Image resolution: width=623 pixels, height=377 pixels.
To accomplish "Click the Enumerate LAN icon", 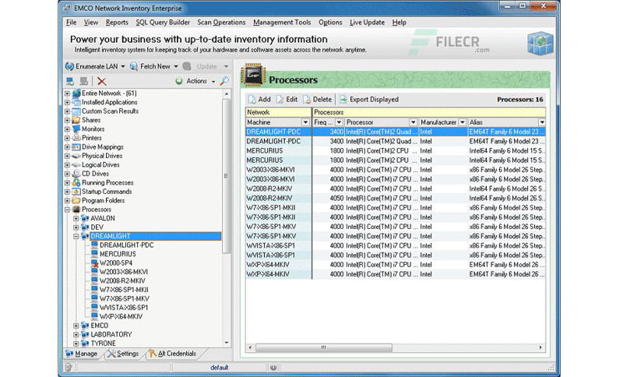I will coord(69,66).
